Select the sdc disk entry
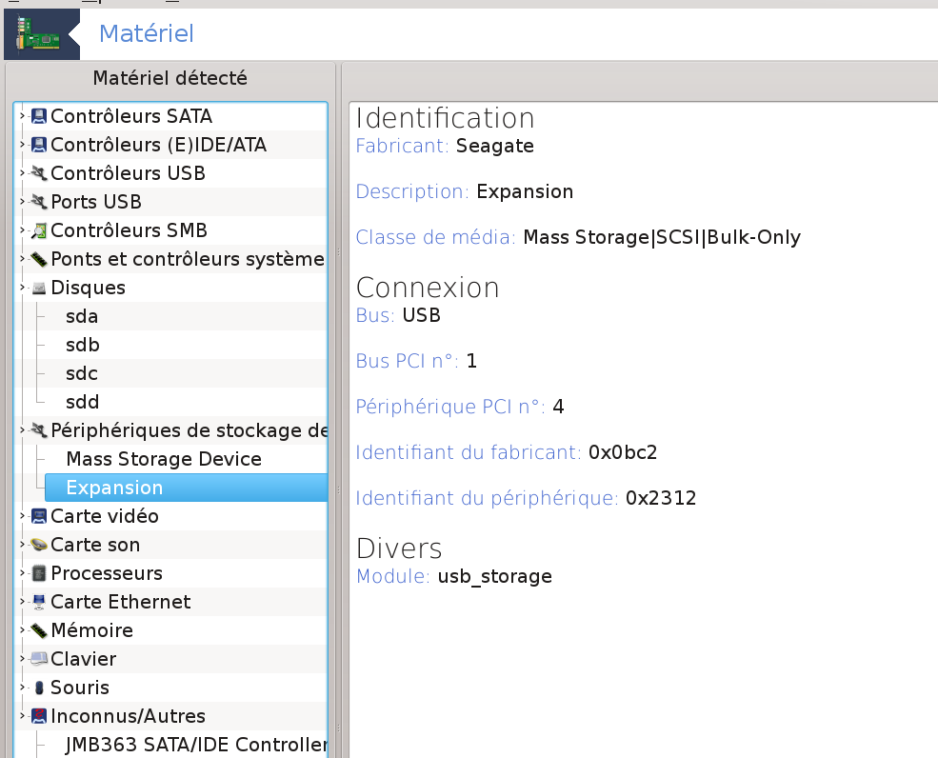The height and width of the screenshot is (758, 938). (82, 373)
